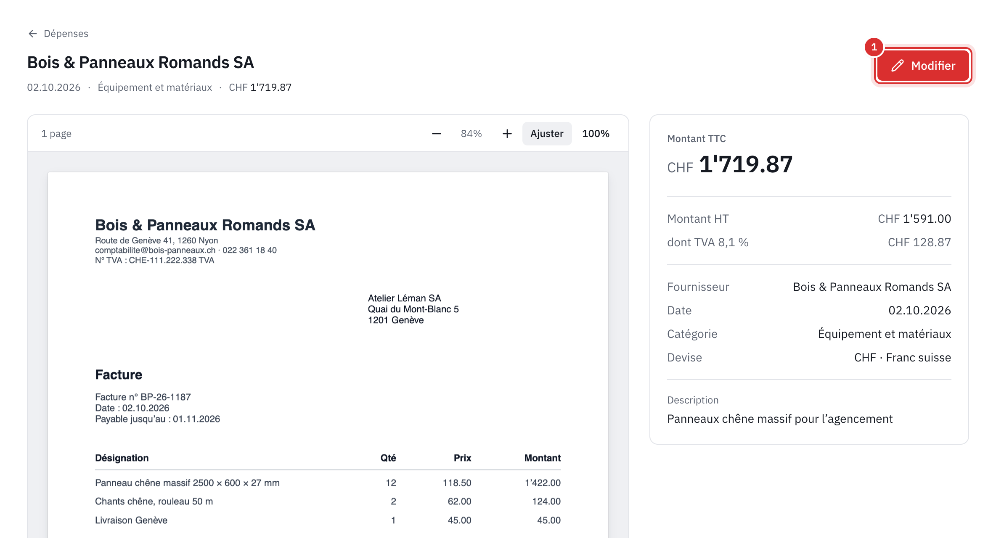The height and width of the screenshot is (538, 996).
Task: Go back via the Dépenses link
Action: [58, 34]
